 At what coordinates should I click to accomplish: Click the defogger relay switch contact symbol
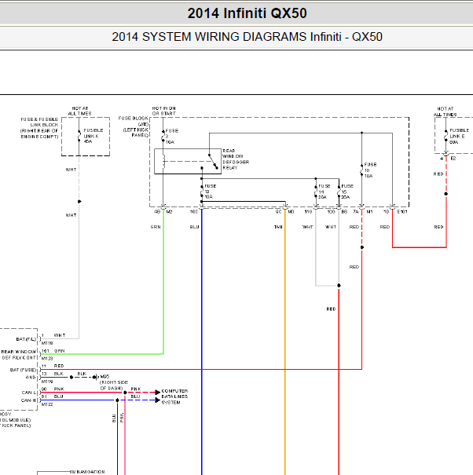(213, 162)
